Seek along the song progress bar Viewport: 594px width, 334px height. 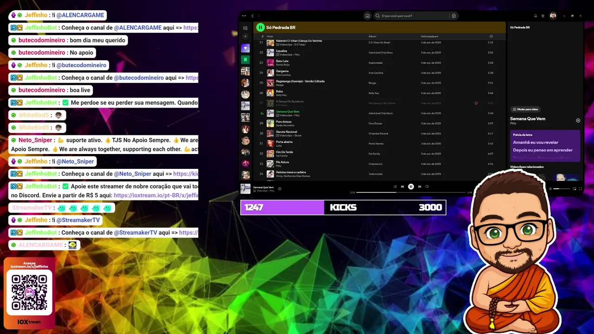click(411, 192)
